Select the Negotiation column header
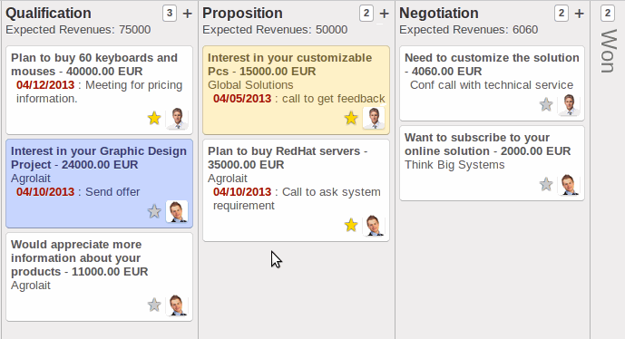625x339 pixels. point(439,14)
